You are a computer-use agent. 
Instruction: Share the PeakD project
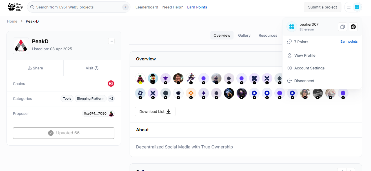point(35,68)
